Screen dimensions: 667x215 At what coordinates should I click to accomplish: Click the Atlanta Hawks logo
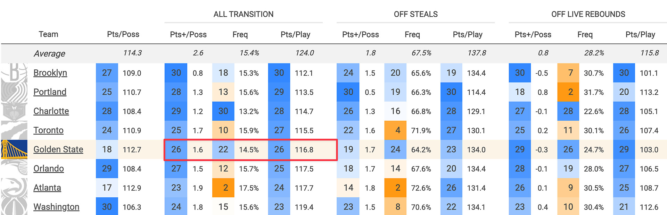click(14, 188)
